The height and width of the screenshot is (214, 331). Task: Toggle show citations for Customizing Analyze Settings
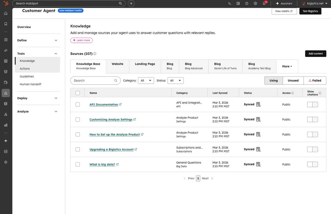(313, 119)
